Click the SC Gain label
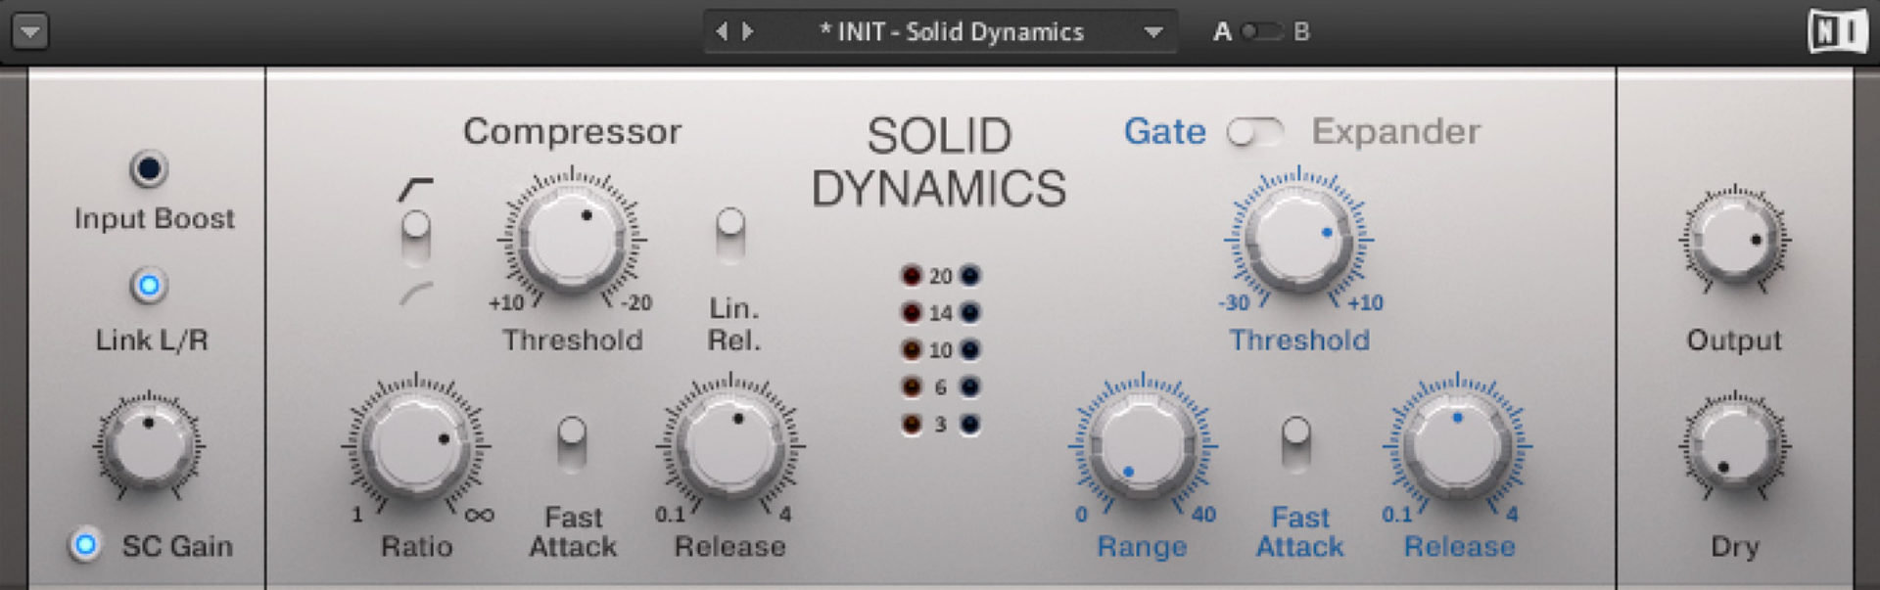 tap(177, 546)
